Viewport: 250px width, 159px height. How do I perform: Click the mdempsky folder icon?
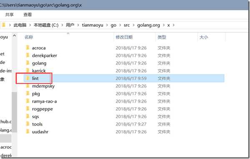tap(28, 86)
